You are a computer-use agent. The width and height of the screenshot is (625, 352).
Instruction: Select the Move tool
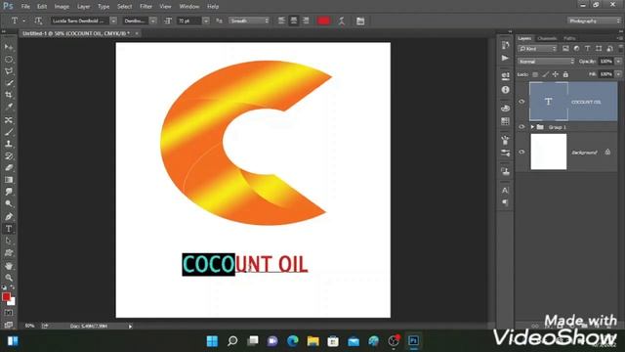click(9, 47)
